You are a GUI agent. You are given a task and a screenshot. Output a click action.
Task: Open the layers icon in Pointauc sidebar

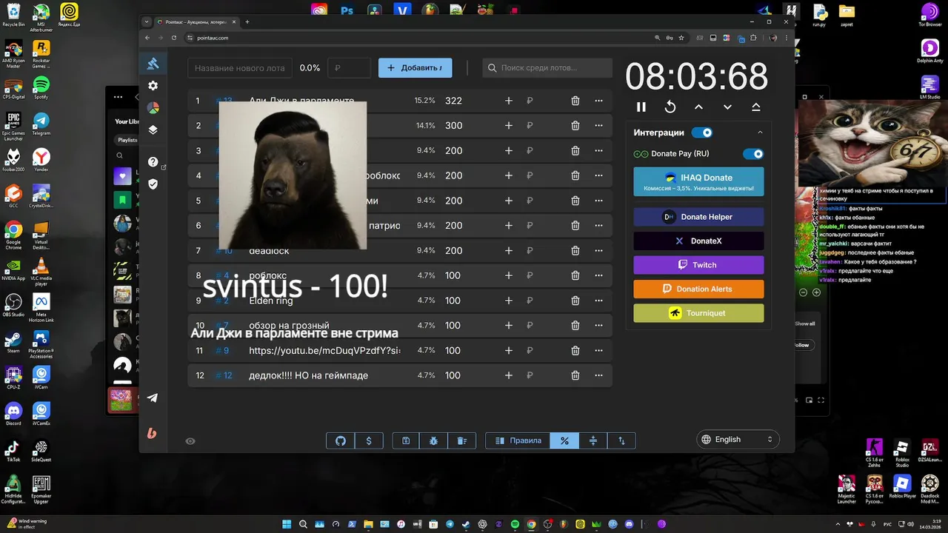153,130
